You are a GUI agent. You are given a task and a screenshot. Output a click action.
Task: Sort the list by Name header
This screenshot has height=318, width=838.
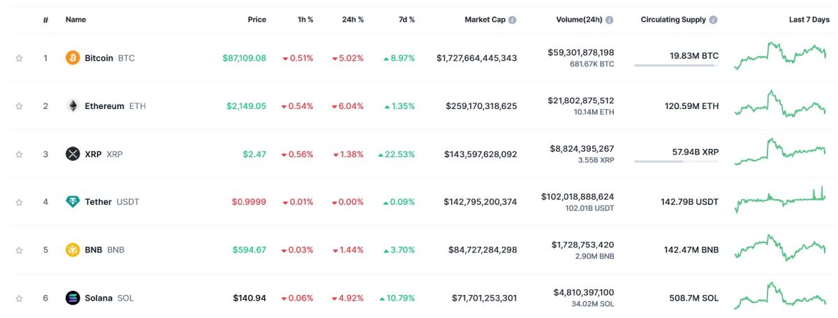(75, 20)
